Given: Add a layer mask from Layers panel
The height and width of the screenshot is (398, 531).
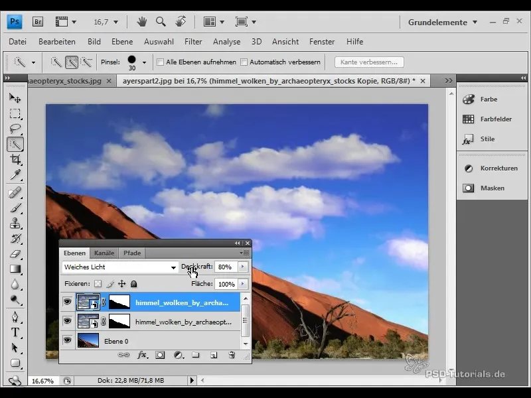Looking at the screenshot, I should (160, 355).
